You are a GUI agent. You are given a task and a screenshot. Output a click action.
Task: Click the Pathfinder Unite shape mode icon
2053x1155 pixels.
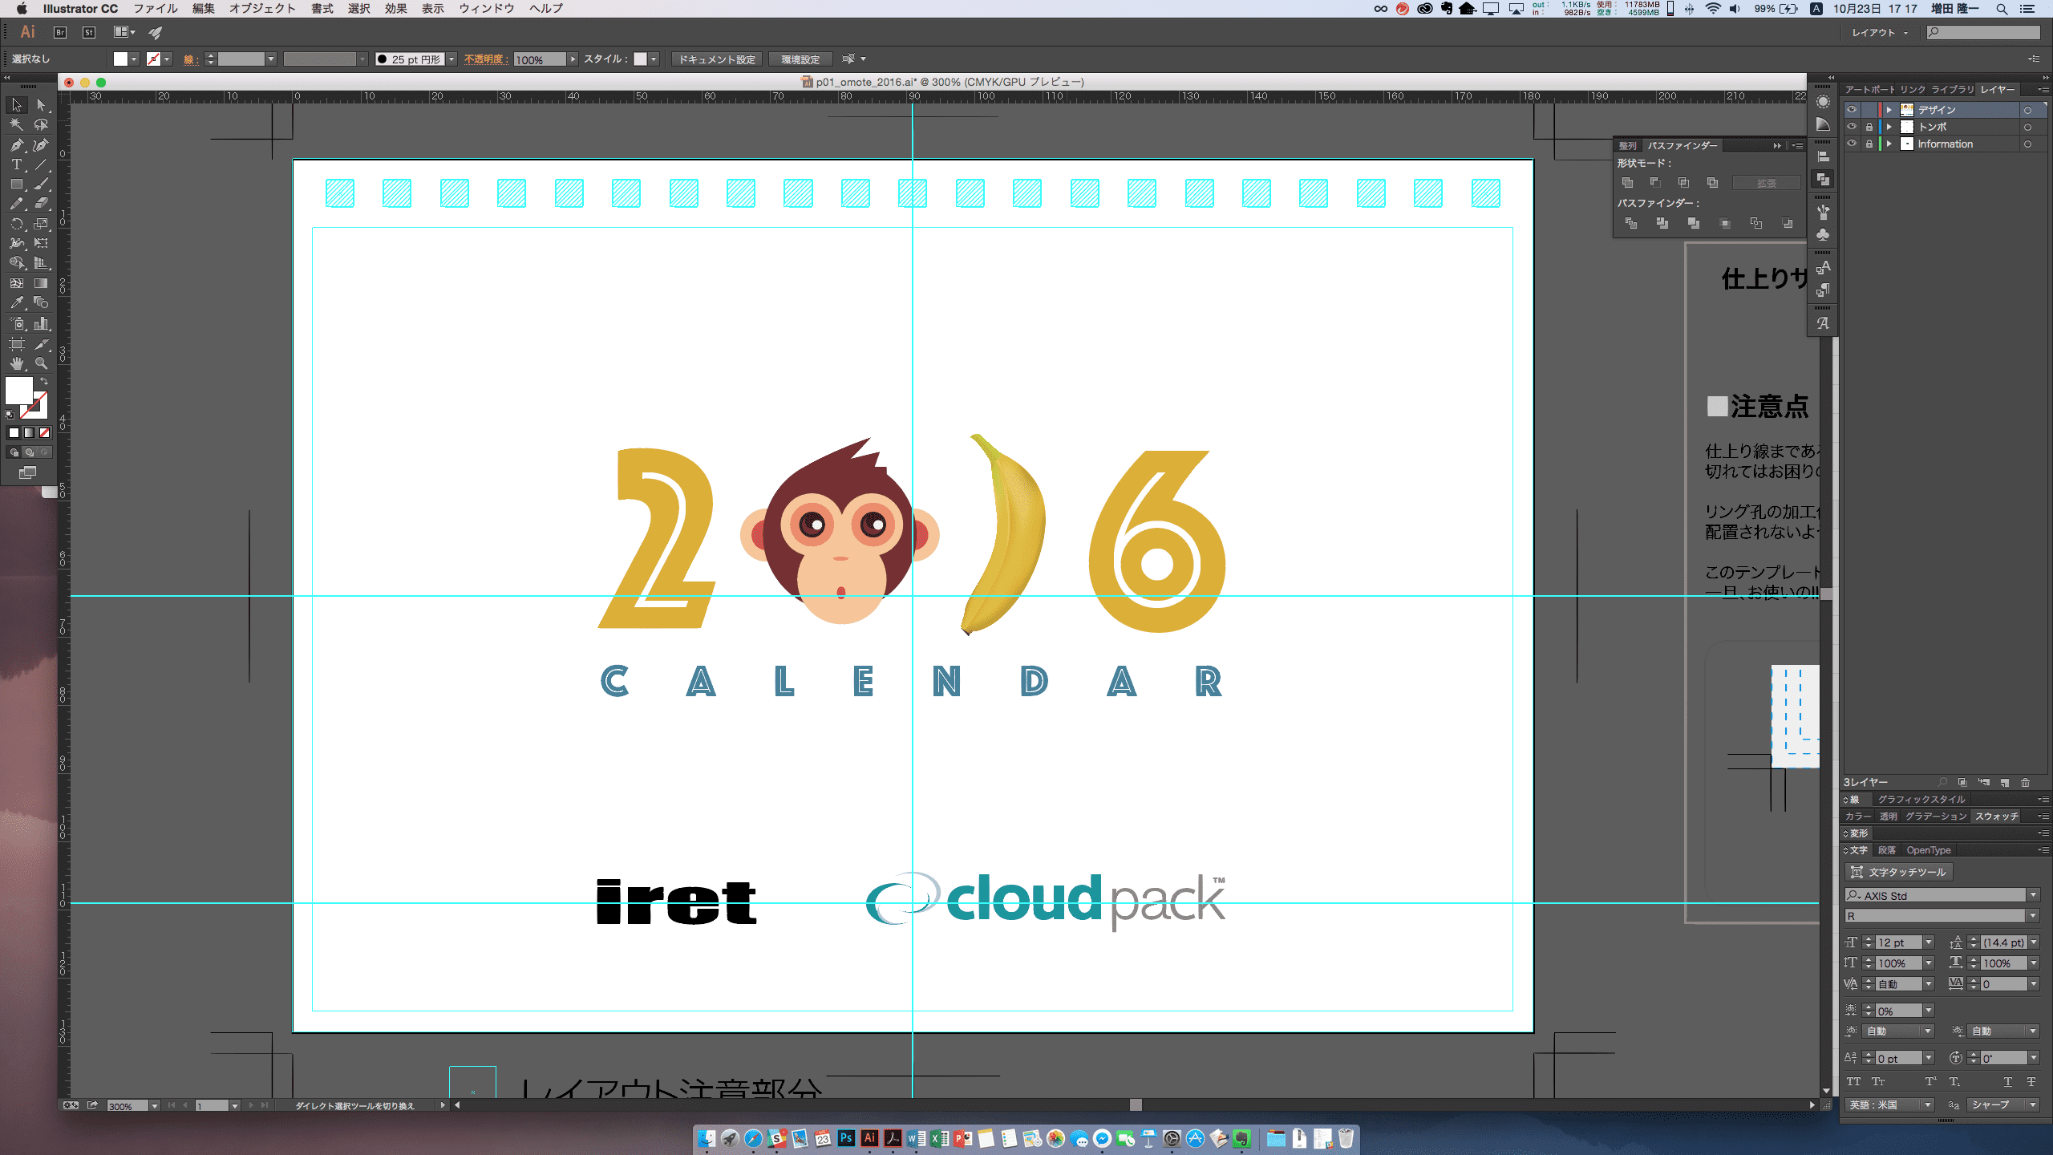1627,183
